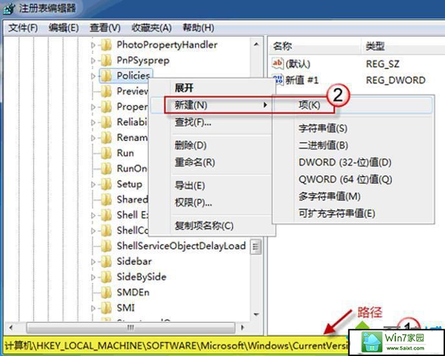This screenshot has height=356, width=445.
Task: Click the Setup folder icon
Action: click(x=106, y=184)
